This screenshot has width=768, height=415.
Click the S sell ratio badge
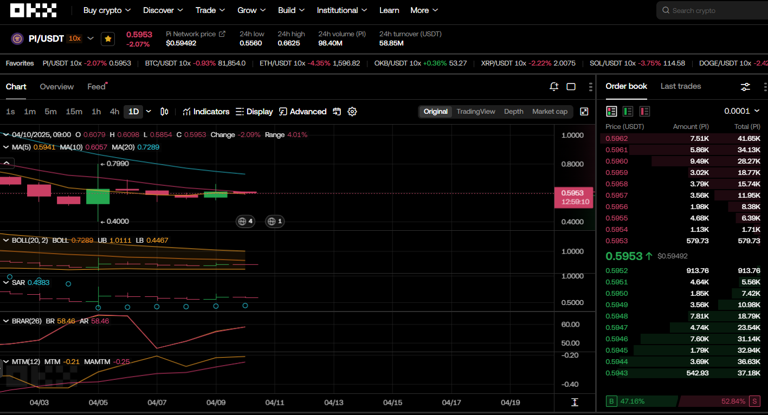[754, 401]
